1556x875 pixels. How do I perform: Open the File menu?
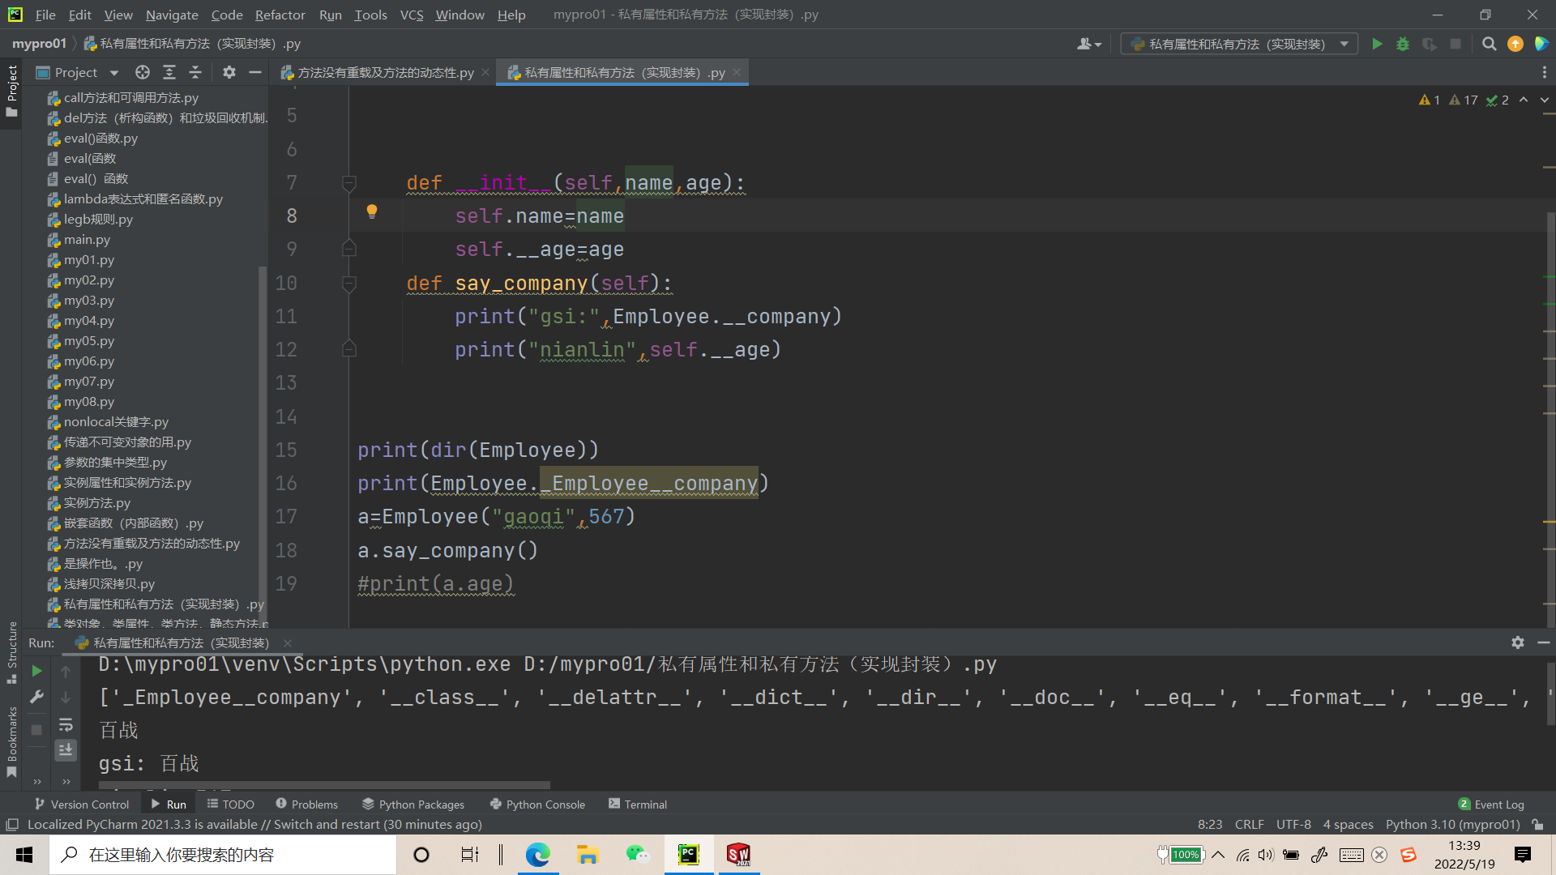pyautogui.click(x=45, y=15)
